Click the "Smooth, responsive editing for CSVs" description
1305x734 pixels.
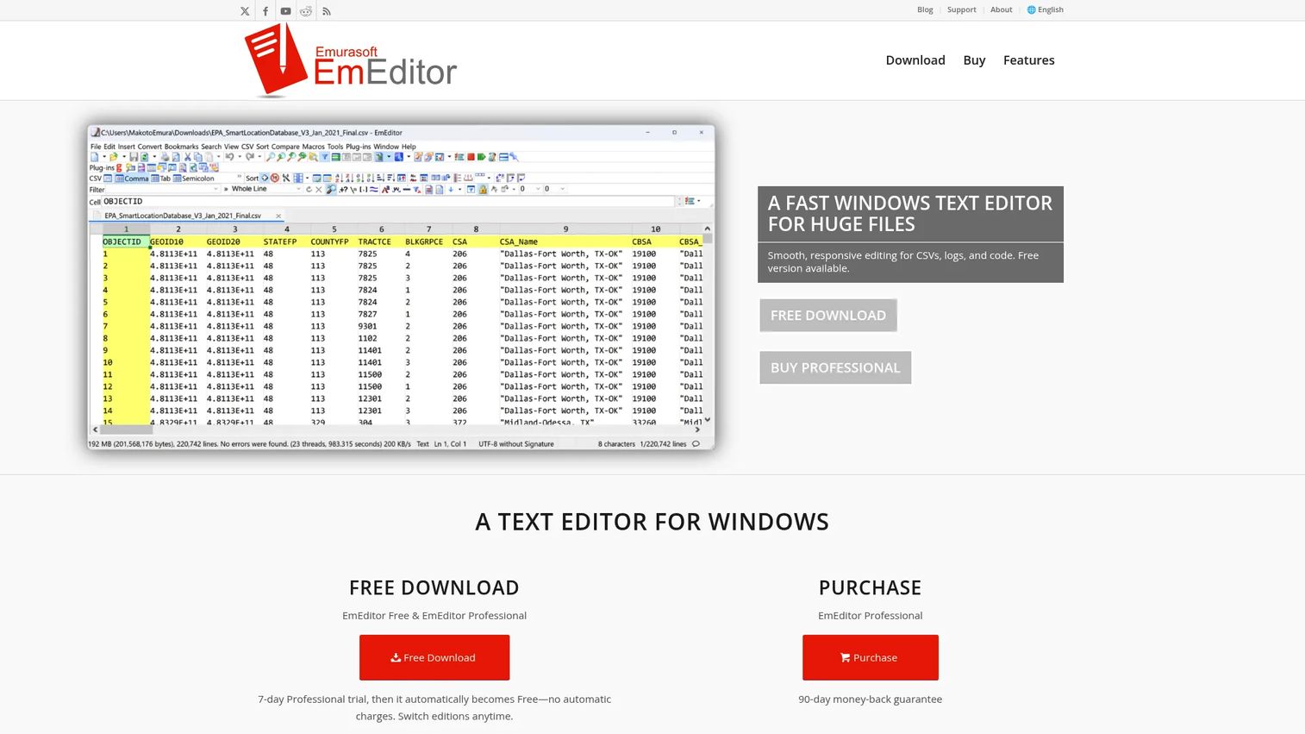910,262
